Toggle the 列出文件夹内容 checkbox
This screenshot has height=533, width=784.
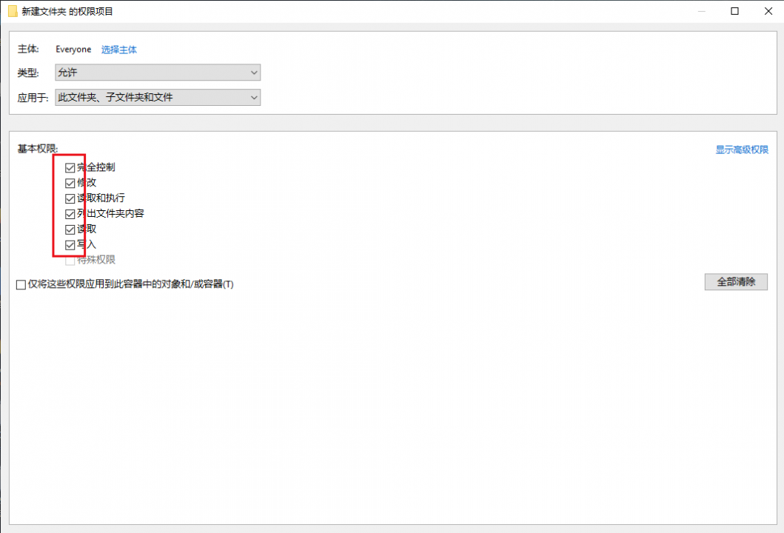click(70, 214)
